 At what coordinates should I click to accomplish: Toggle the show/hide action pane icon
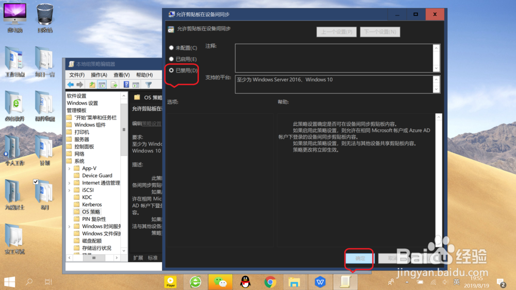[x=136, y=85]
